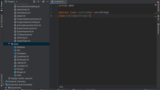The image size is (160, 90).
Task: Open the PlantUML tool window
Action: point(158,6)
